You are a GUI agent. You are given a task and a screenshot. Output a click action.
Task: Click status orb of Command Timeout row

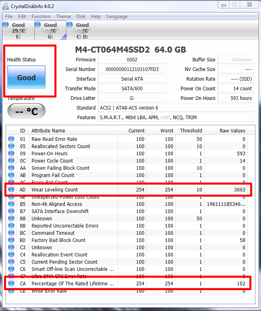(11, 233)
